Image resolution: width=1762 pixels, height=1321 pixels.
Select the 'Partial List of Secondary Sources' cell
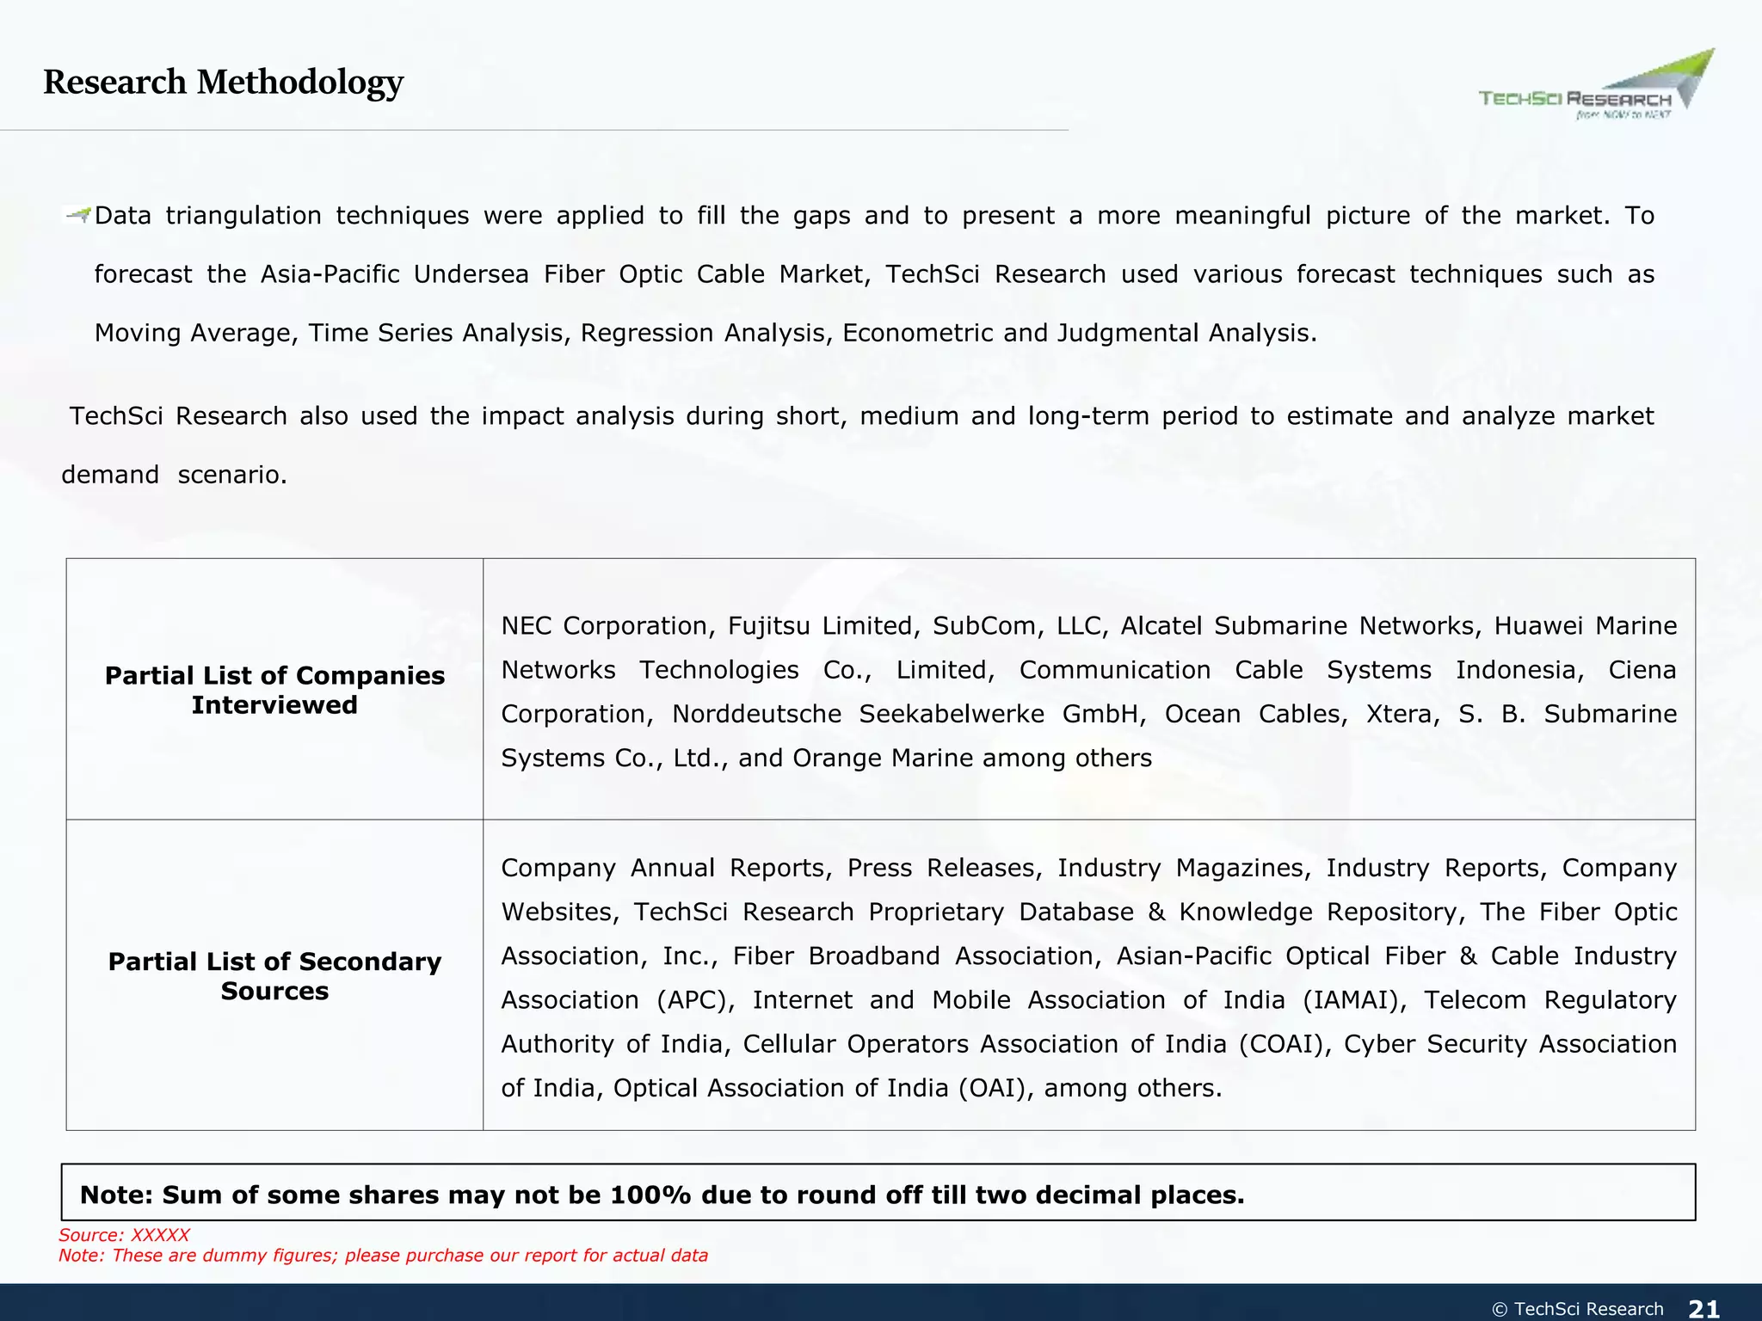click(274, 975)
